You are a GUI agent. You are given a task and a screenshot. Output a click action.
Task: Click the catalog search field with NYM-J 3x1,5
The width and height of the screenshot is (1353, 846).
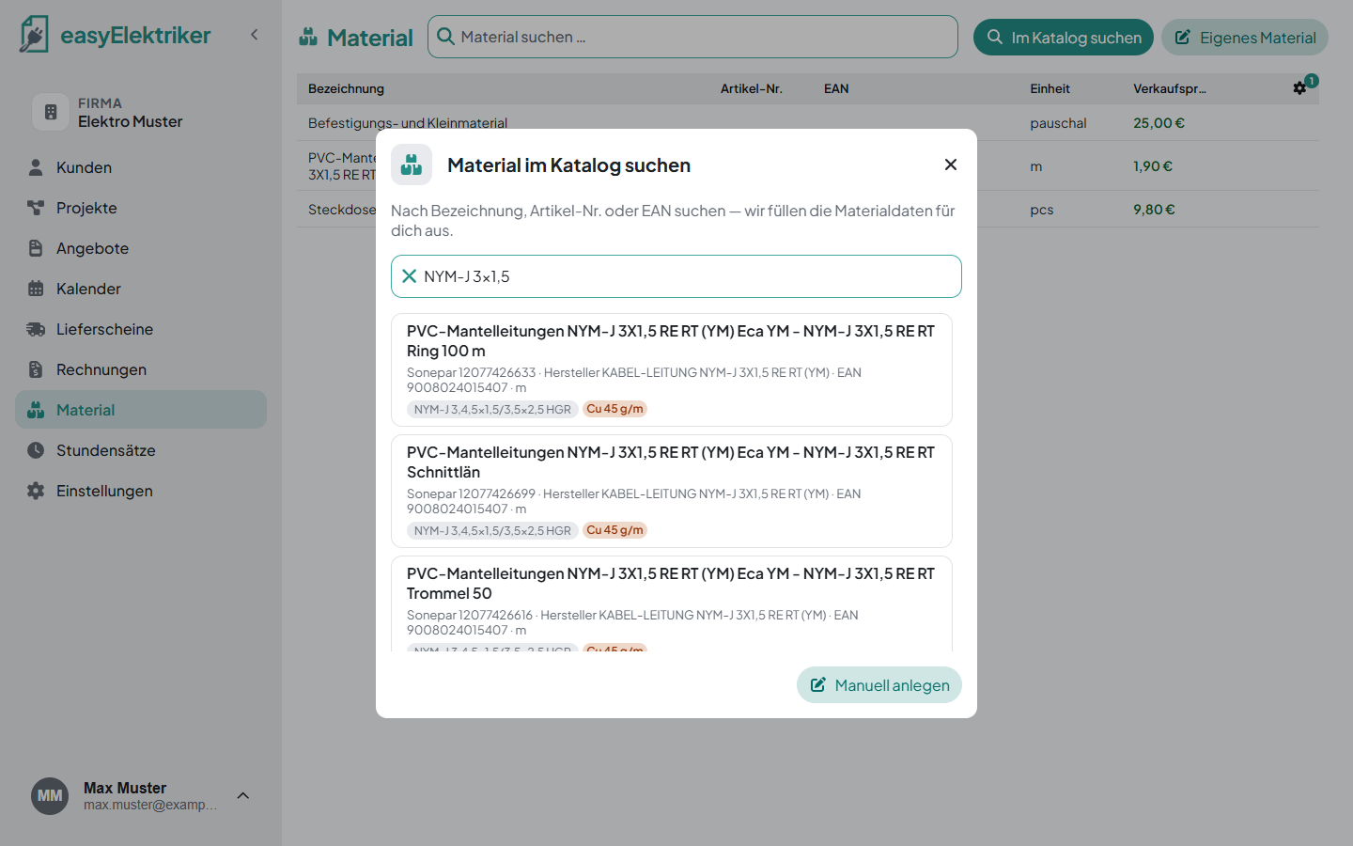click(676, 276)
